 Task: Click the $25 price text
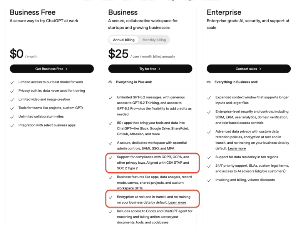point(118,54)
